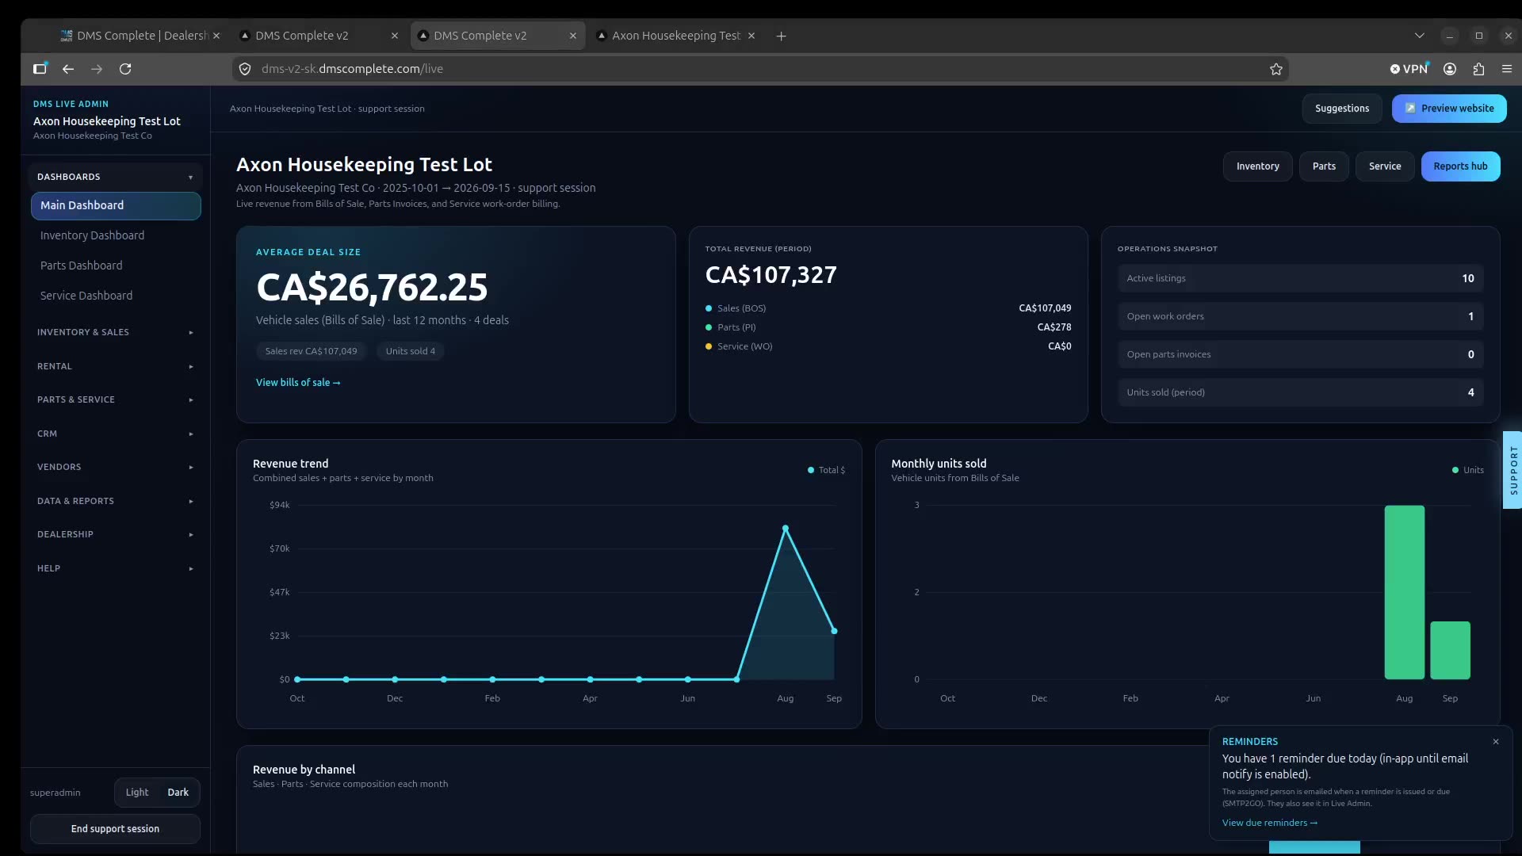Toggle the Units legend on Monthly units chart
The width and height of the screenshot is (1522, 856).
[x=1468, y=470]
